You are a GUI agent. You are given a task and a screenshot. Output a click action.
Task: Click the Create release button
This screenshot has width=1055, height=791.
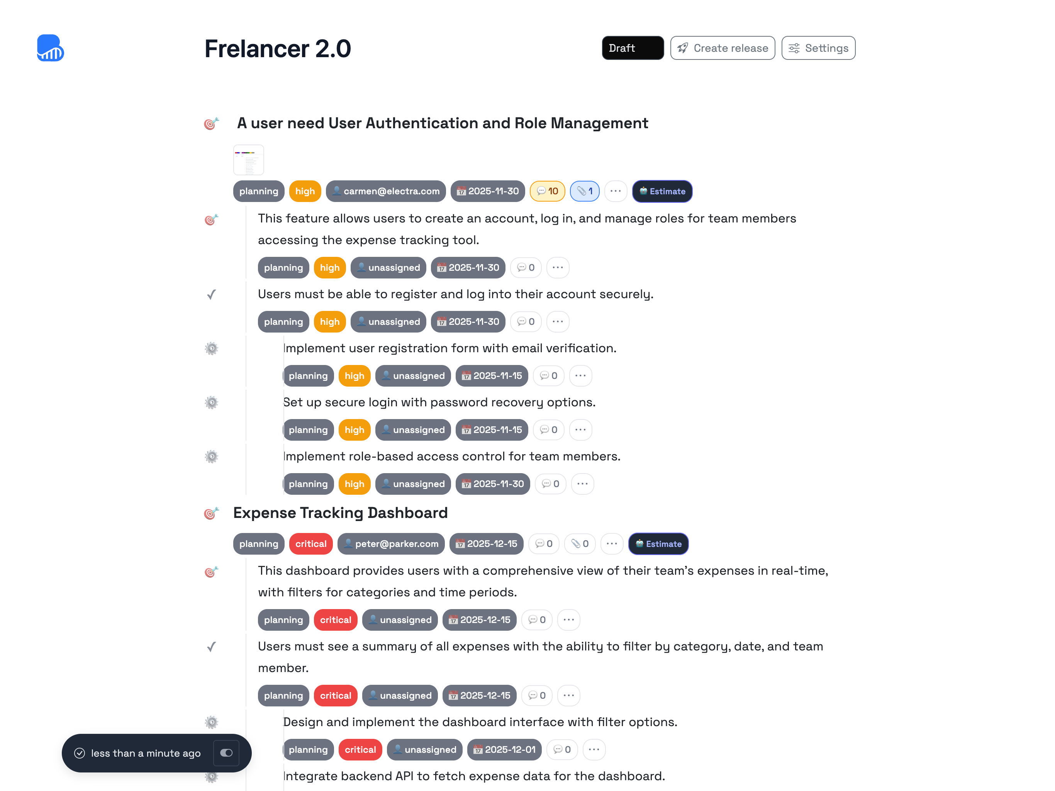[x=722, y=48]
